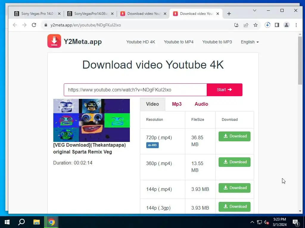Click the Duration: 00:02:14 text
This screenshot has height=228, width=305.
click(x=73, y=163)
